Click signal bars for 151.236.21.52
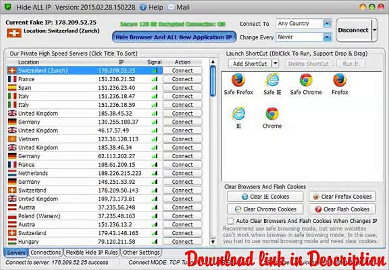 (155, 79)
